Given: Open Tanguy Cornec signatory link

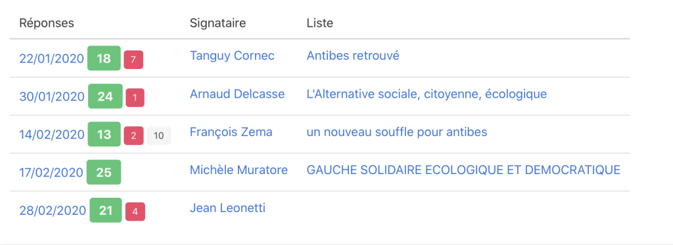Looking at the screenshot, I should coord(232,55).
